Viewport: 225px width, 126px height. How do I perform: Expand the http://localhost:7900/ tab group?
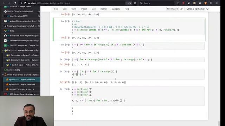pos(3,16)
